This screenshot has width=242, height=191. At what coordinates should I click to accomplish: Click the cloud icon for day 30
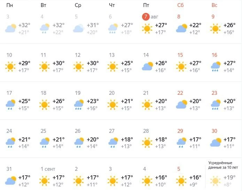click(216, 142)
